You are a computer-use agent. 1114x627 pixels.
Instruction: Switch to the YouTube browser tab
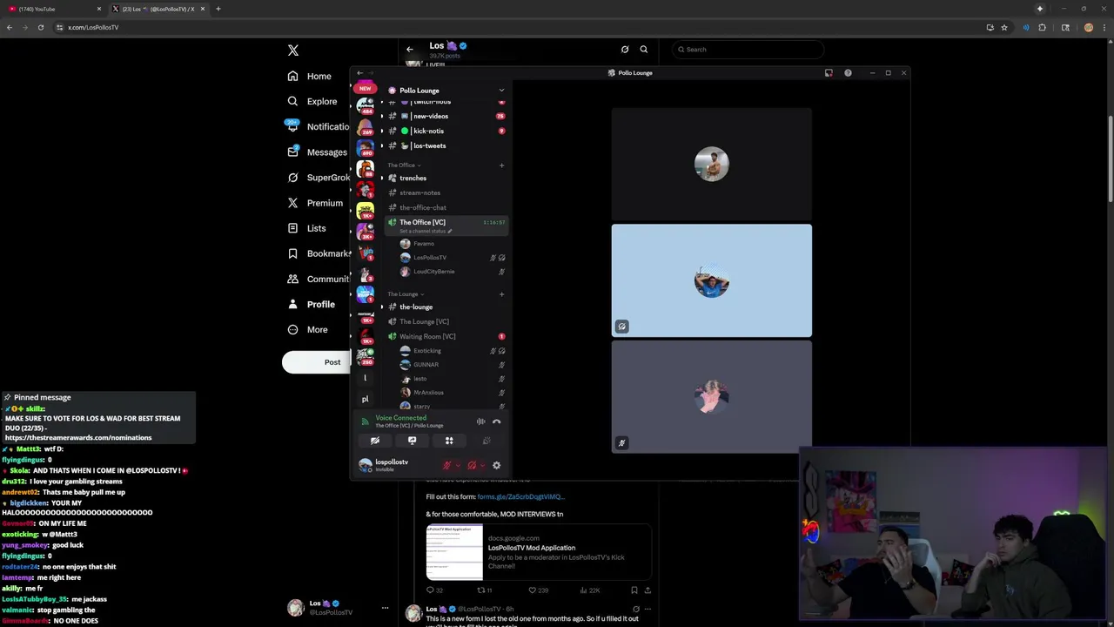[x=52, y=9]
